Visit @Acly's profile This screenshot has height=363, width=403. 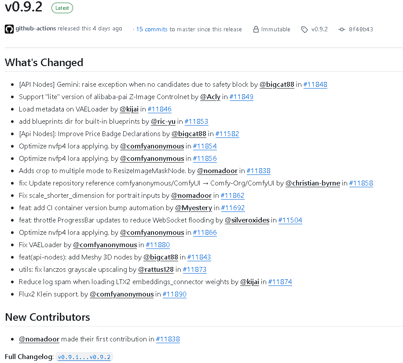[x=210, y=96]
